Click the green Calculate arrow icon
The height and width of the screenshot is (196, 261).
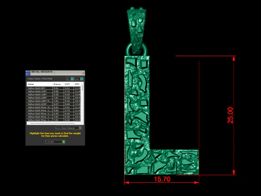(64, 142)
